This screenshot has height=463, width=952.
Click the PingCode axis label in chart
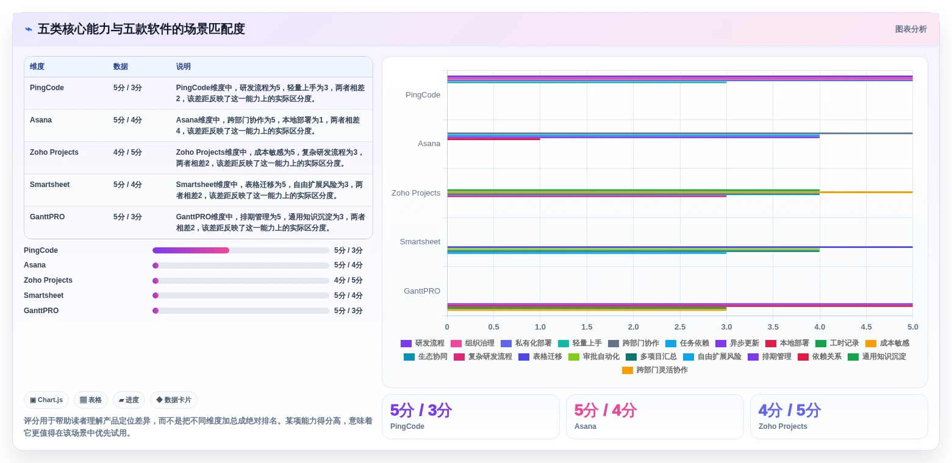423,95
